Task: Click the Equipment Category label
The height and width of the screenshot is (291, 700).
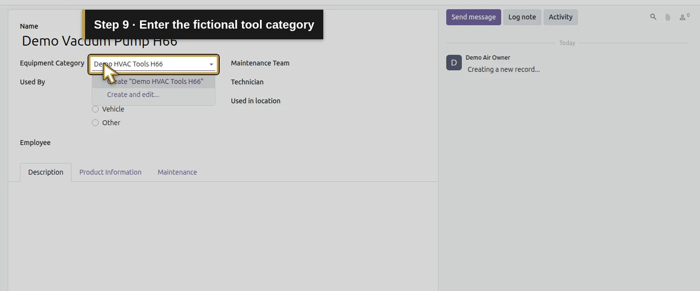Action: [52, 63]
